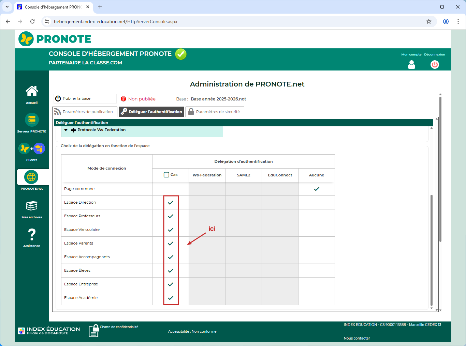The width and height of the screenshot is (466, 346).
Task: Reload the page with browser refresh icon
Action: point(32,21)
